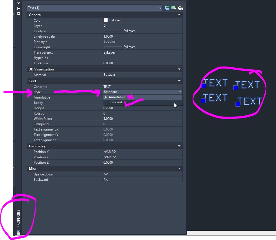Screen dimensions: 276x240
Task: Click the Annotative style icon in the dropdown list
Action: 106,97
